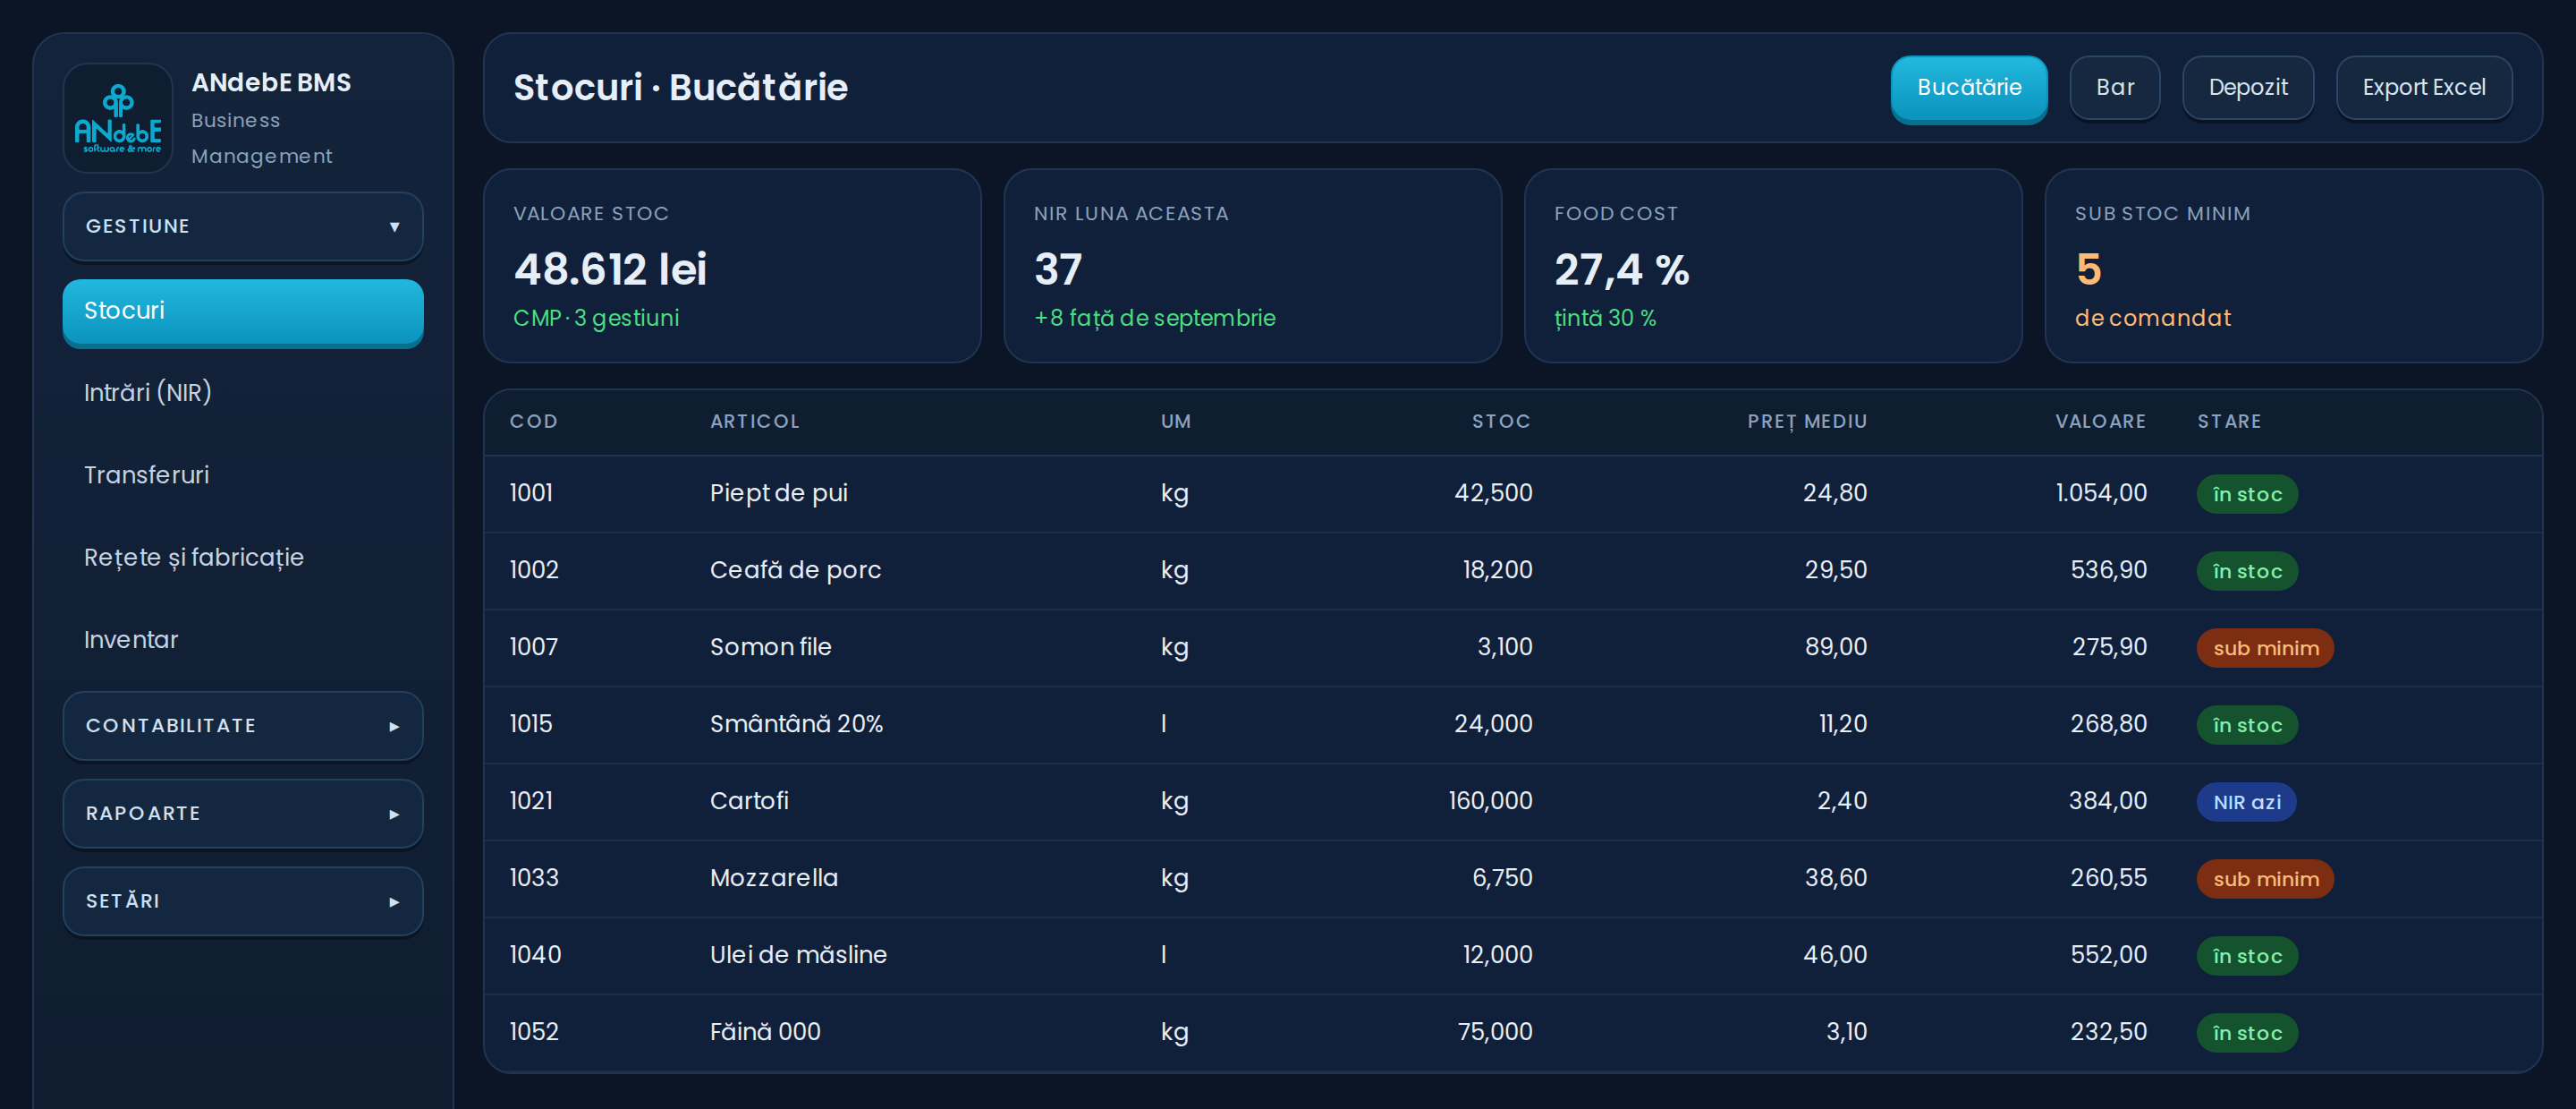
Task: Click the STARE column header
Action: (2229, 422)
